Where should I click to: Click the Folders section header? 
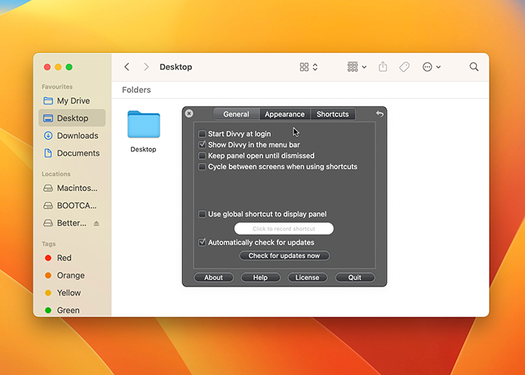pos(136,90)
